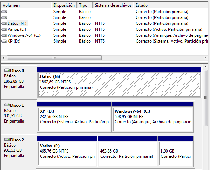Click the Windows7-64 (C:) volume drive icon
Image resolution: width=210 pixels, height=170 pixels.
(x=4, y=35)
